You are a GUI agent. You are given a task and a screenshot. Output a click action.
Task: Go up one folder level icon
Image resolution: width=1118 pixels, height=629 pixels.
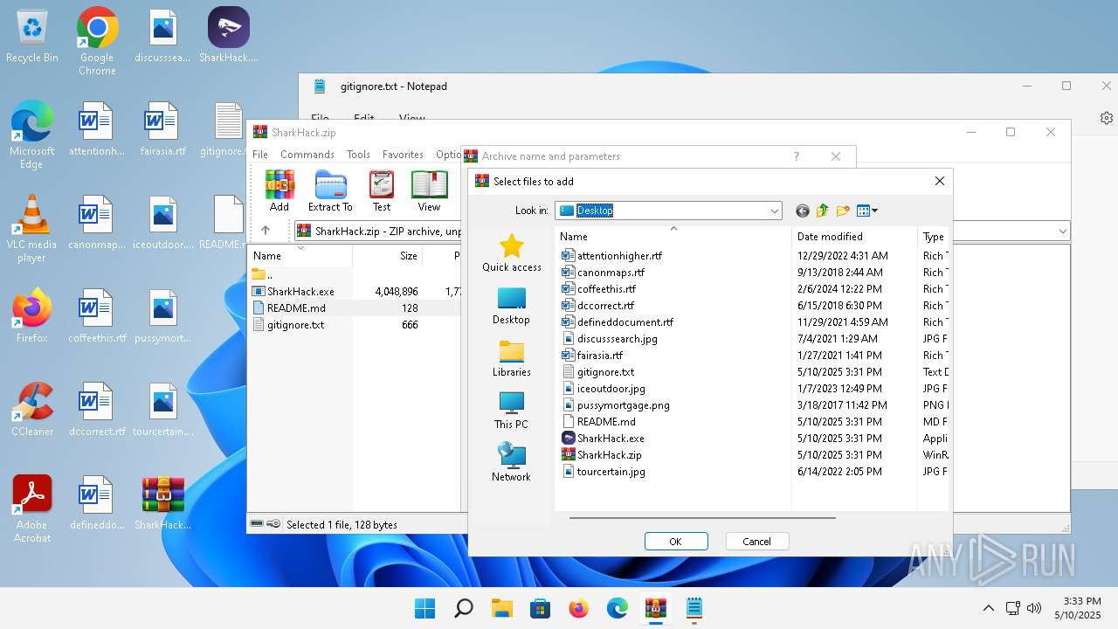point(822,211)
